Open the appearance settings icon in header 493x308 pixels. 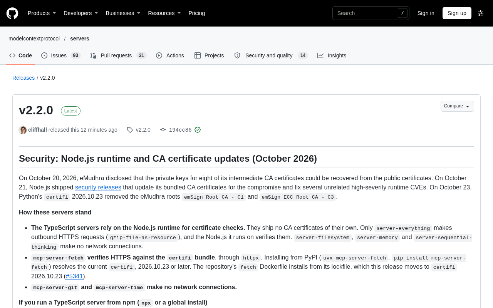481,13
